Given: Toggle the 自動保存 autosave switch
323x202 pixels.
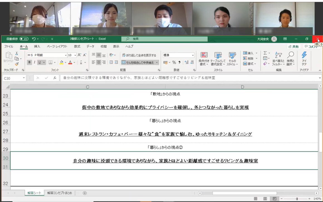Looking at the screenshot, I should click(x=24, y=39).
